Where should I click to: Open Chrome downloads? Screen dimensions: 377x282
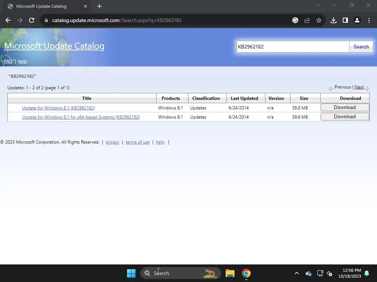tap(334, 21)
